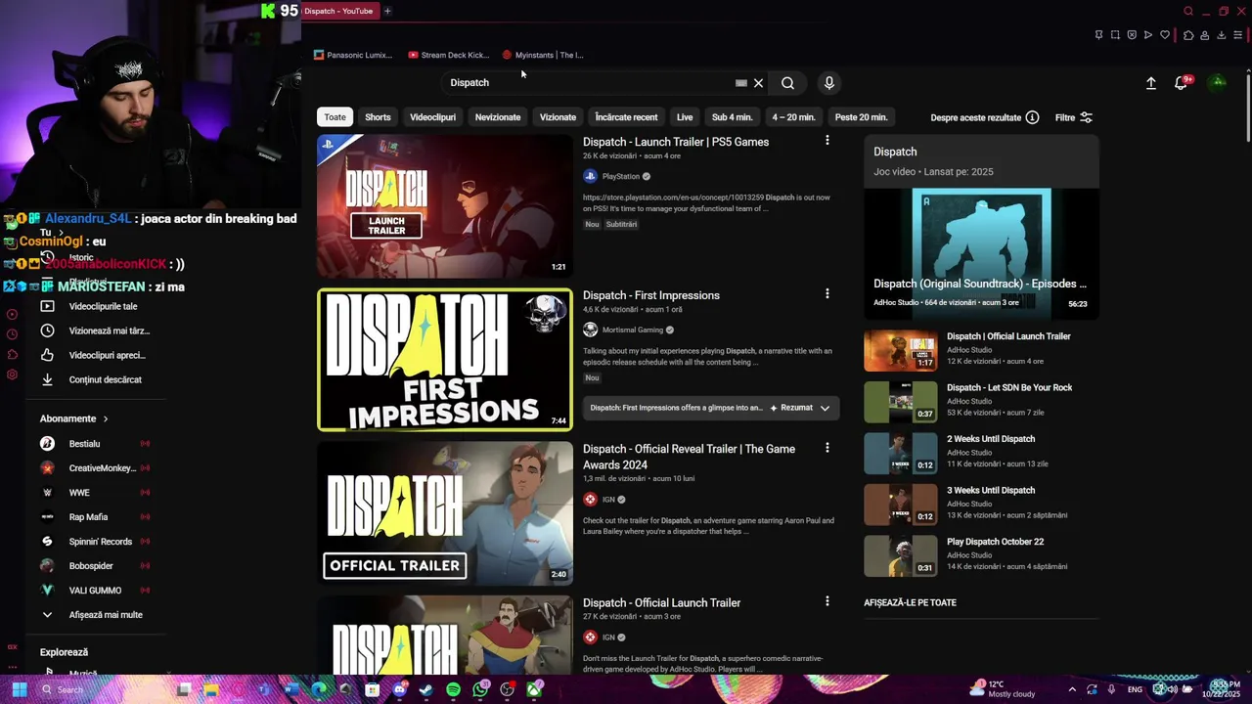Image resolution: width=1252 pixels, height=704 pixels.
Task: Open Dispatch | Official Launch Trailer sidebar video
Action: pos(1008,336)
